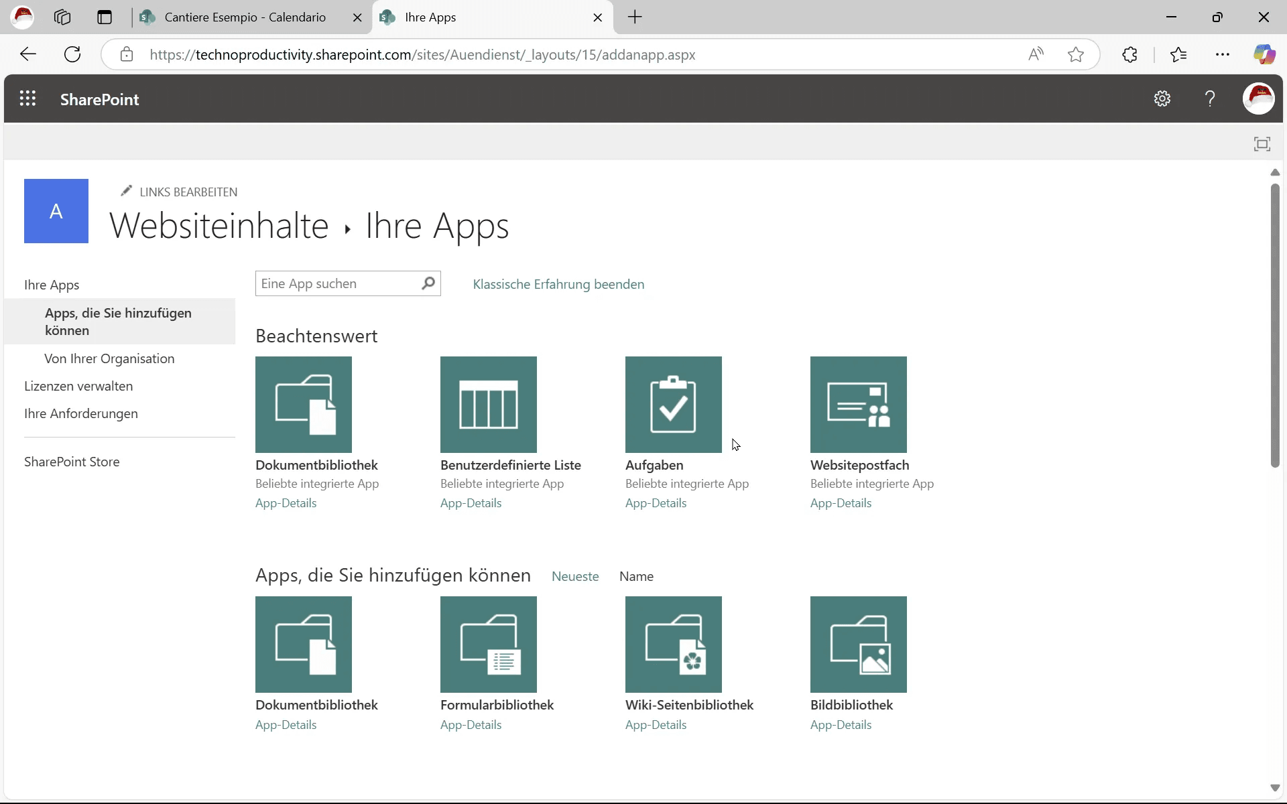Open the SharePoint settings gear
The image size is (1287, 804).
1162,99
